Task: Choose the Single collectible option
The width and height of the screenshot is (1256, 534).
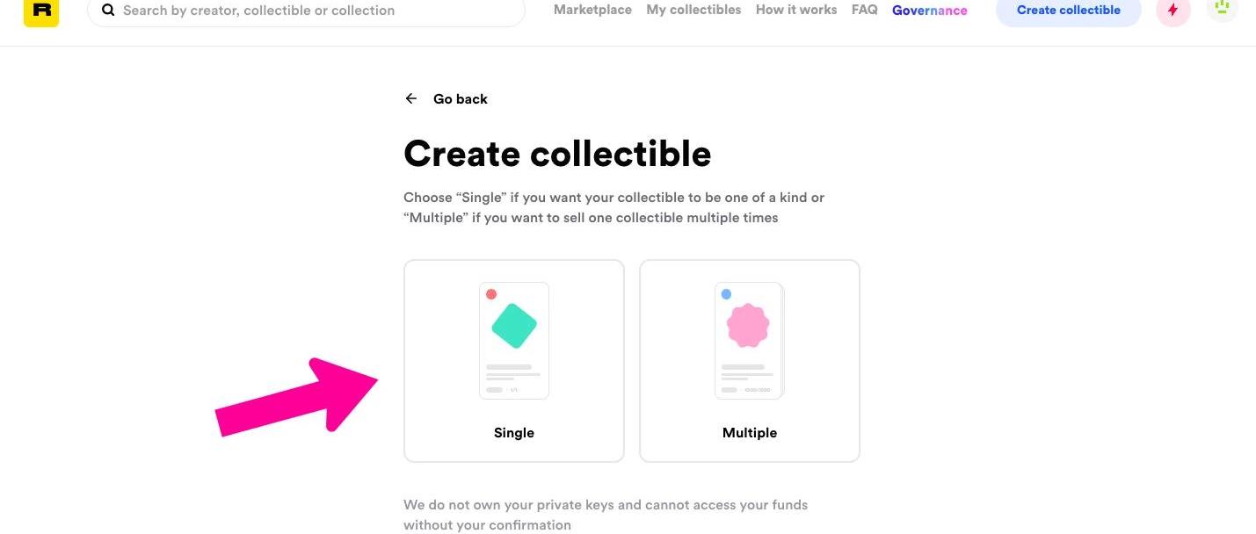Action: coord(514,361)
